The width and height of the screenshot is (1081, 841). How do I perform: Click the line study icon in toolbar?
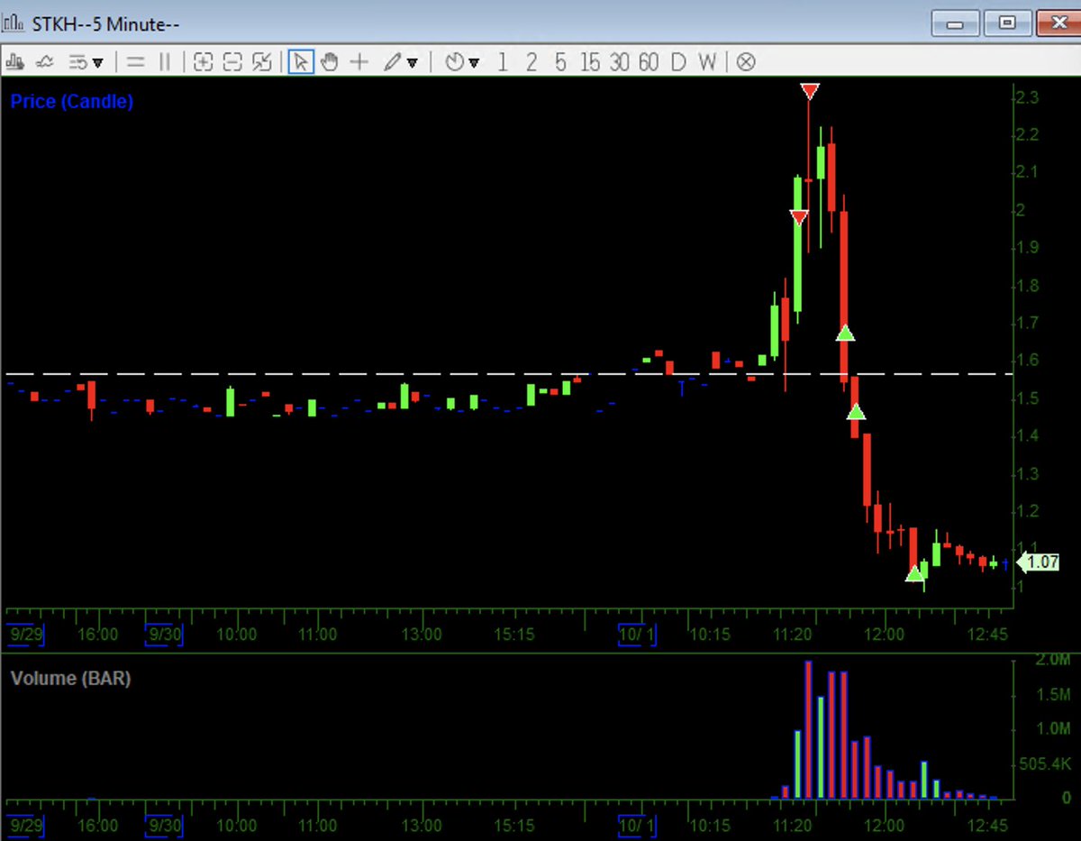(x=45, y=62)
